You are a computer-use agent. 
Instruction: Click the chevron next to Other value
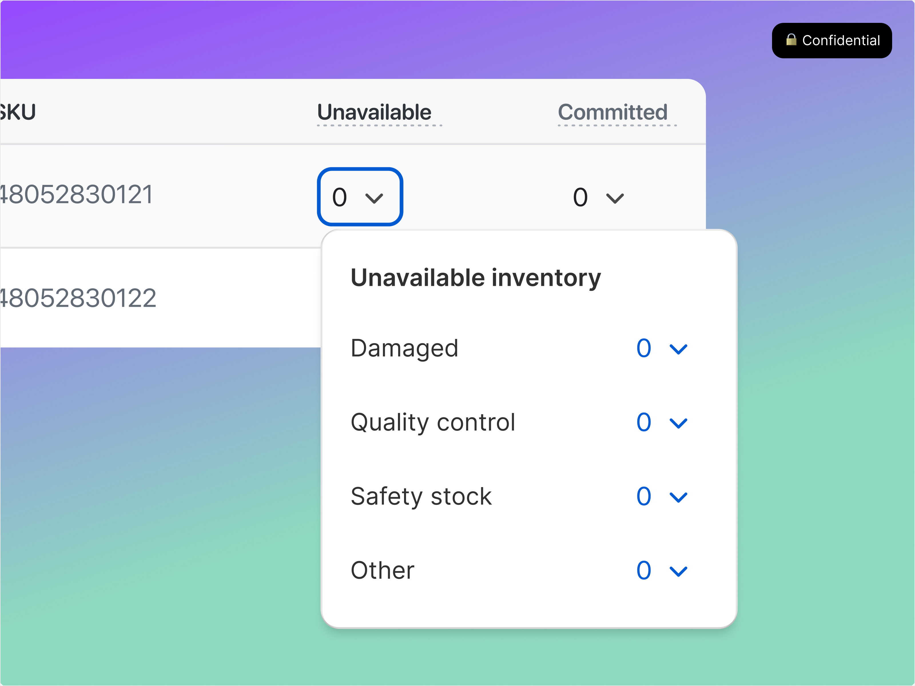(679, 571)
